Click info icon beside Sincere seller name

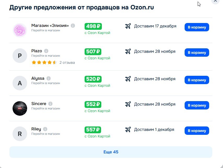50,104
